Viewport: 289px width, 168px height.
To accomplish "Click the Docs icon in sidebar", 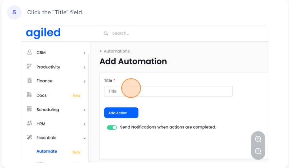I will [x=29, y=95].
